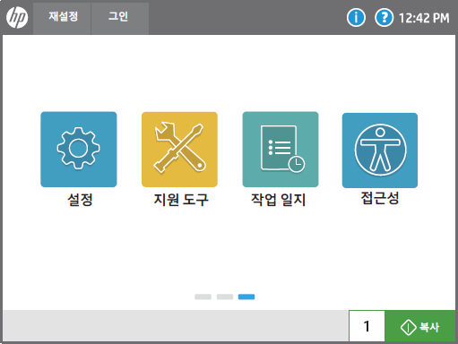Click the 작업 일지 label text
The image size is (458, 344).
pos(278,200)
